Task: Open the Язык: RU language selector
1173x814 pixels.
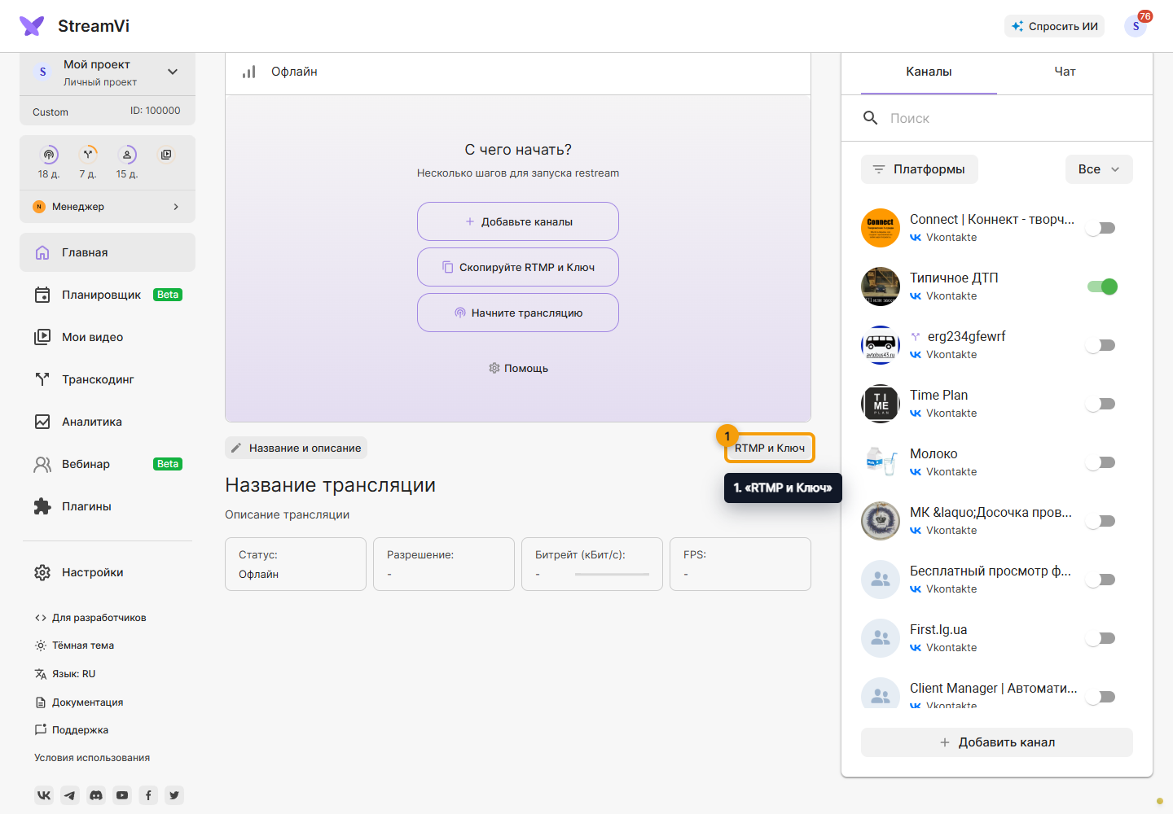Action: point(65,674)
